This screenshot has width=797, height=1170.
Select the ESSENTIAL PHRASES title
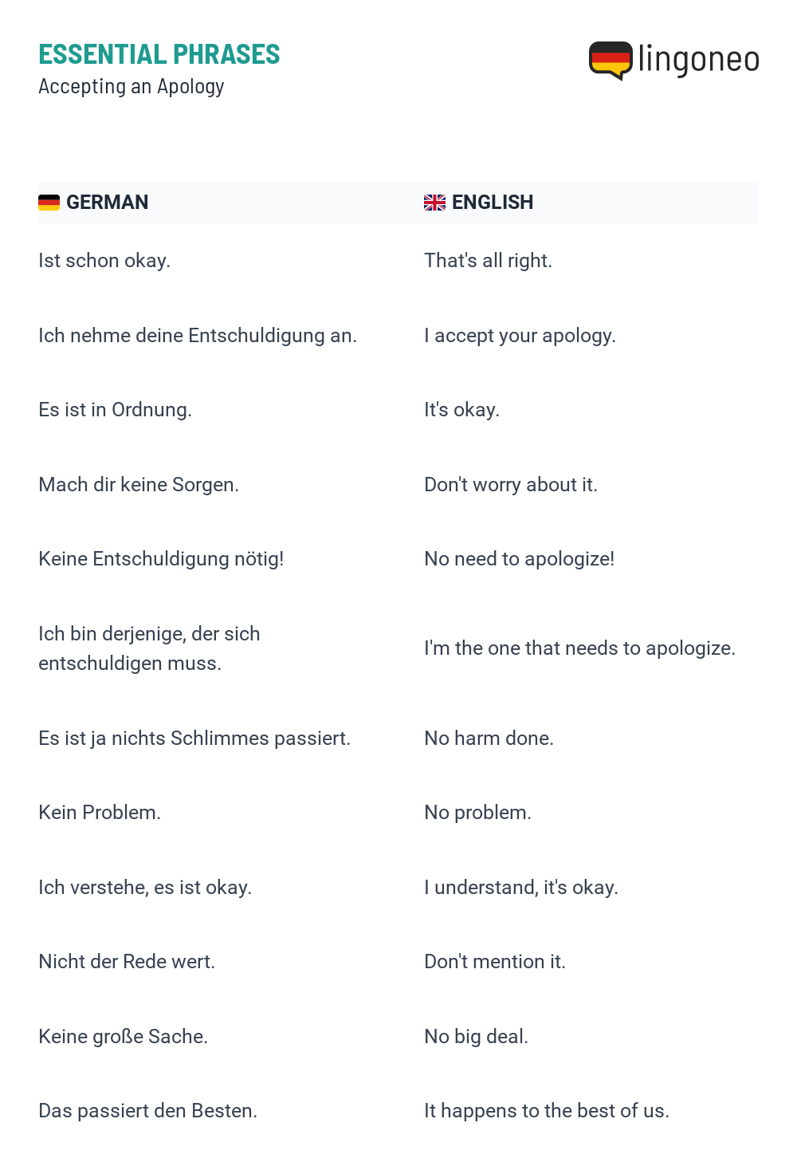pos(159,54)
